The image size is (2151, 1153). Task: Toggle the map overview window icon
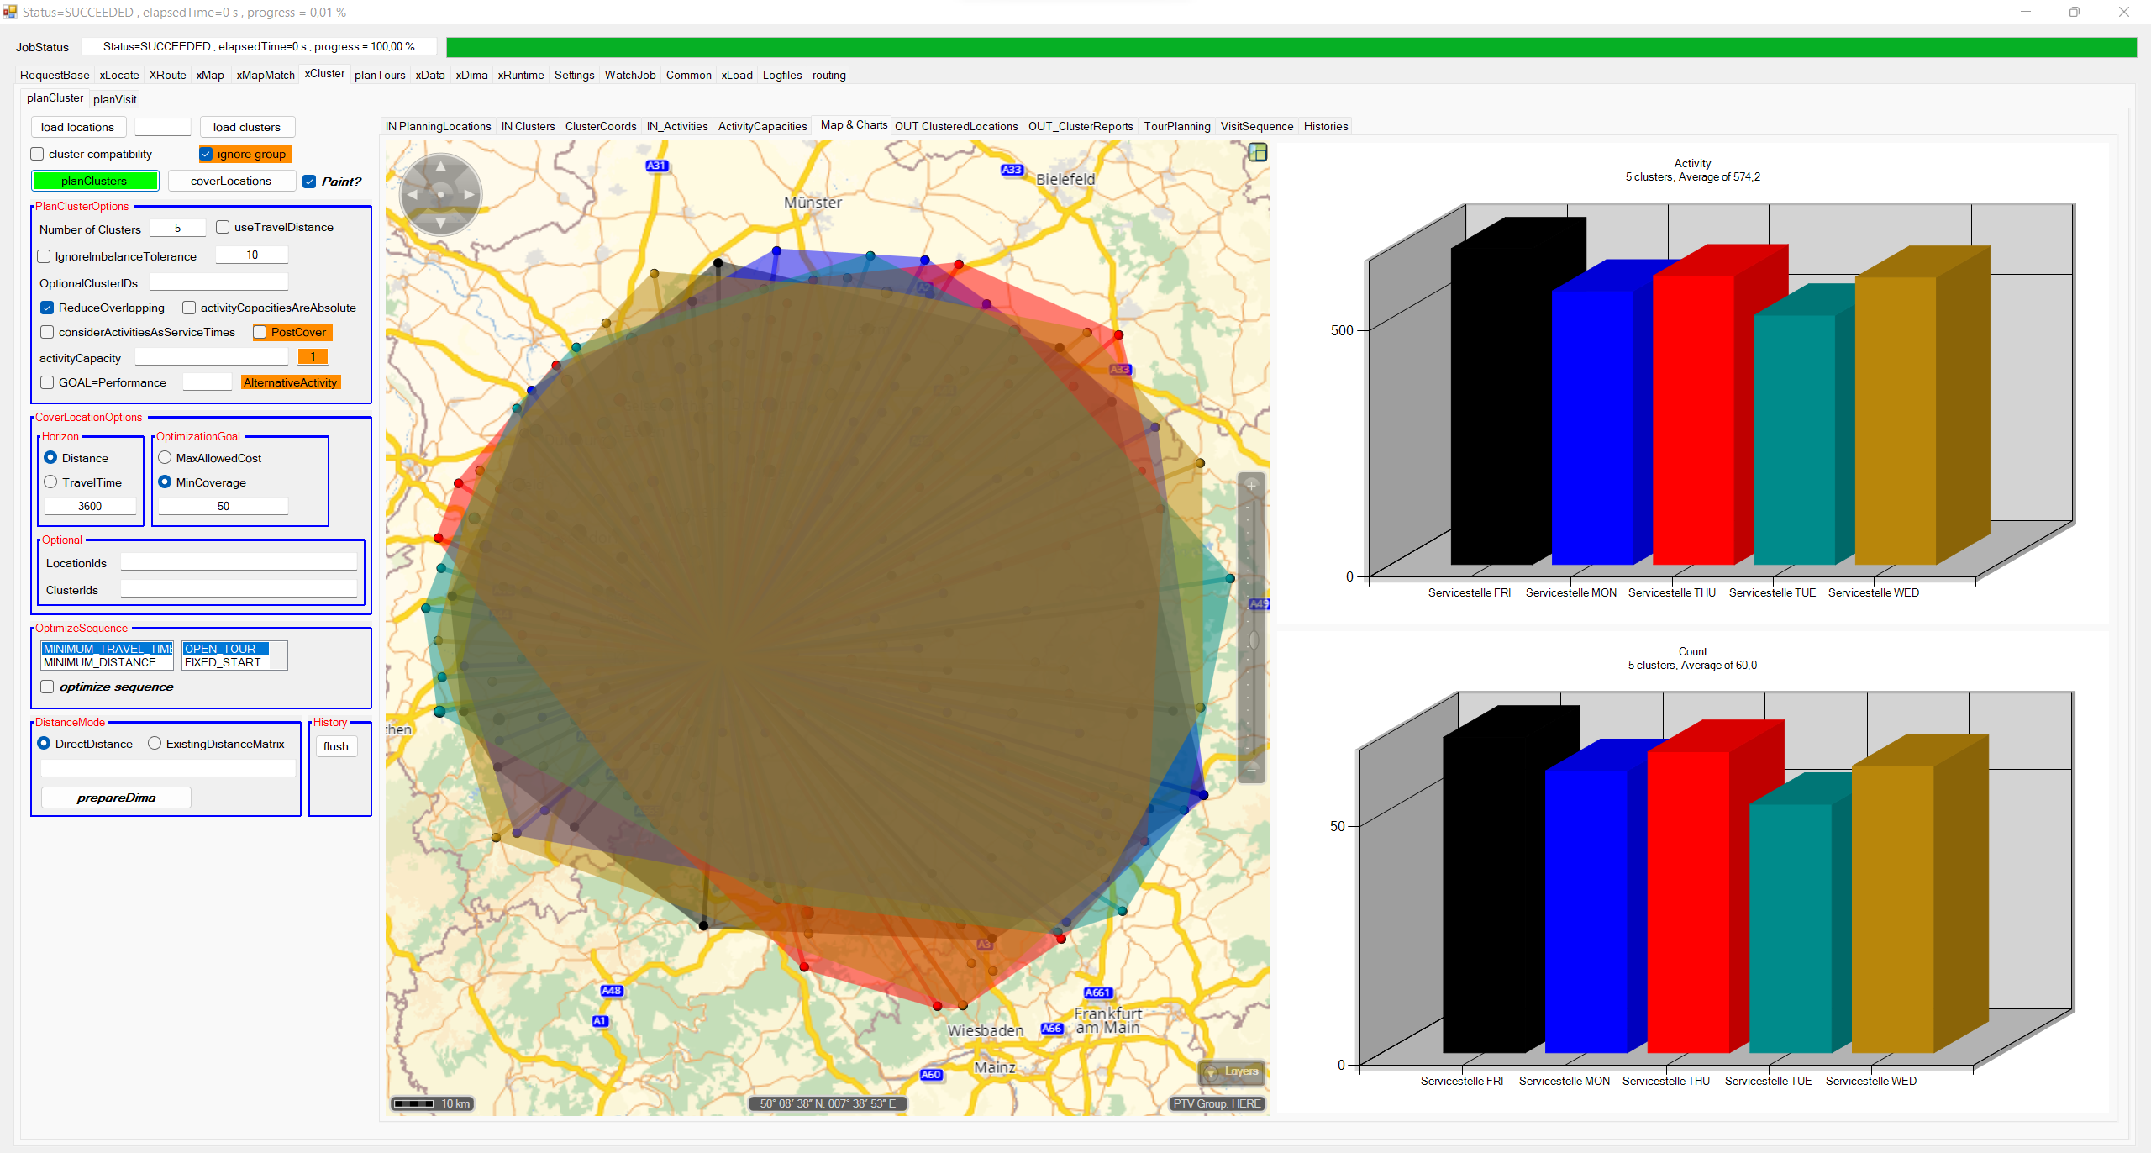pyautogui.click(x=1257, y=153)
